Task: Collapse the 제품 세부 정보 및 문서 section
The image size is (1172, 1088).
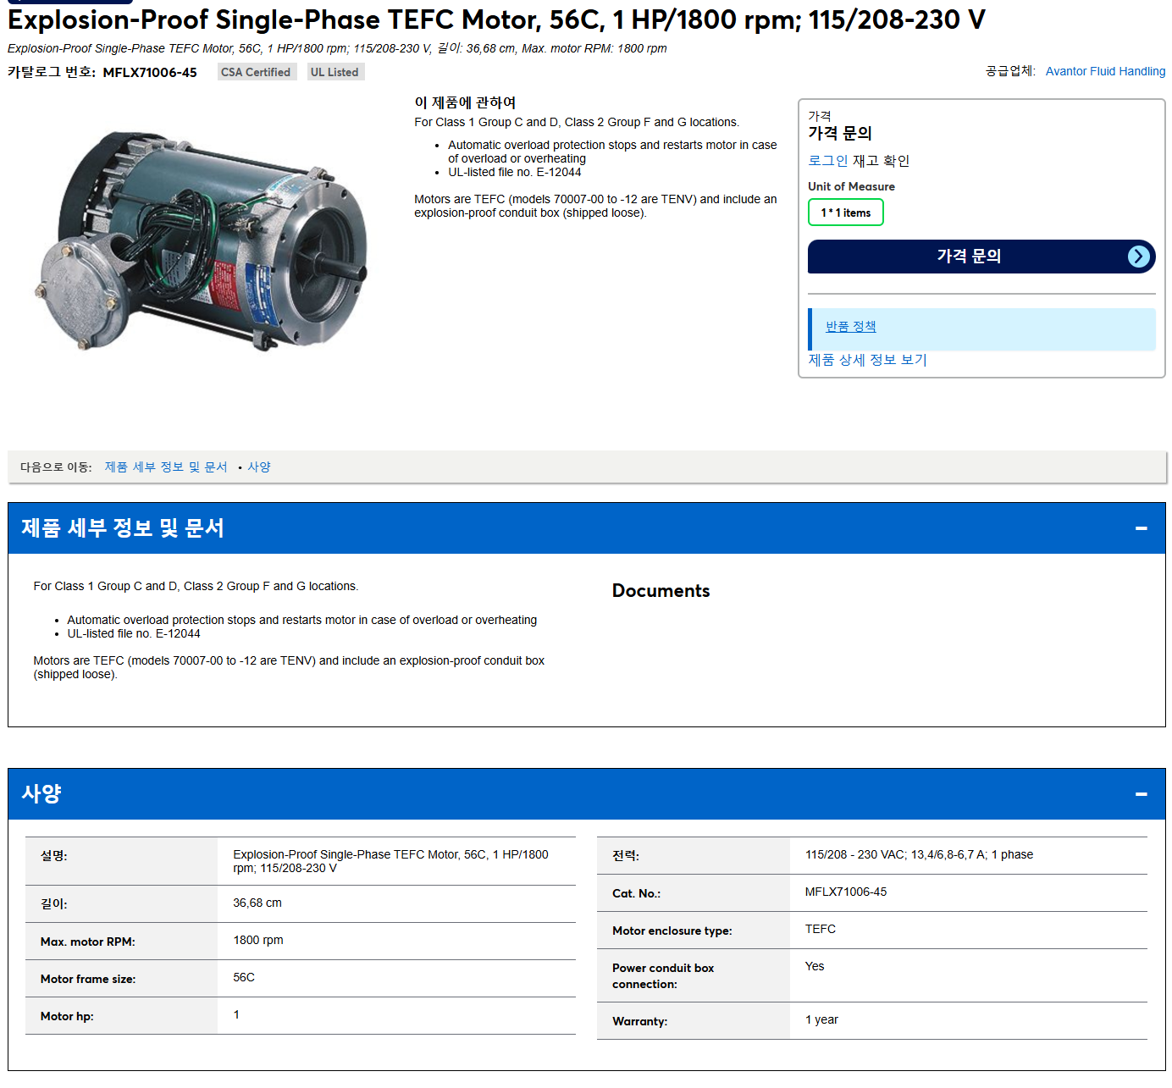Action: pyautogui.click(x=1142, y=528)
